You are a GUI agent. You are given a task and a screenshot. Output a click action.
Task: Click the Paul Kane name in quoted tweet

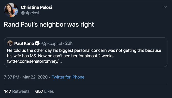[x=24, y=44]
